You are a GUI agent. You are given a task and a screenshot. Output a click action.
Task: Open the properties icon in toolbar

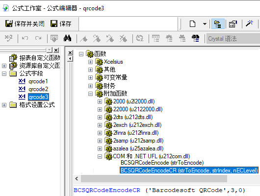233,24
